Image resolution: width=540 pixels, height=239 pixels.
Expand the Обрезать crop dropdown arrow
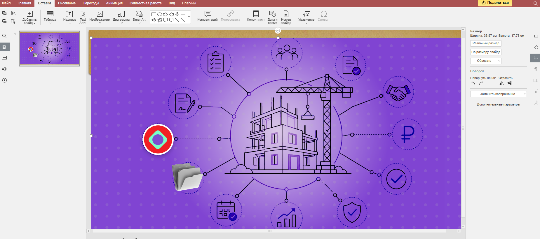[499, 61]
